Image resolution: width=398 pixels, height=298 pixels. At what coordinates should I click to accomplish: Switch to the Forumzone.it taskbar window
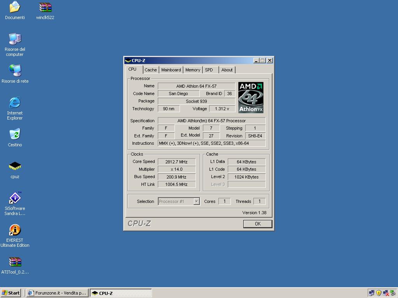[x=58, y=293]
